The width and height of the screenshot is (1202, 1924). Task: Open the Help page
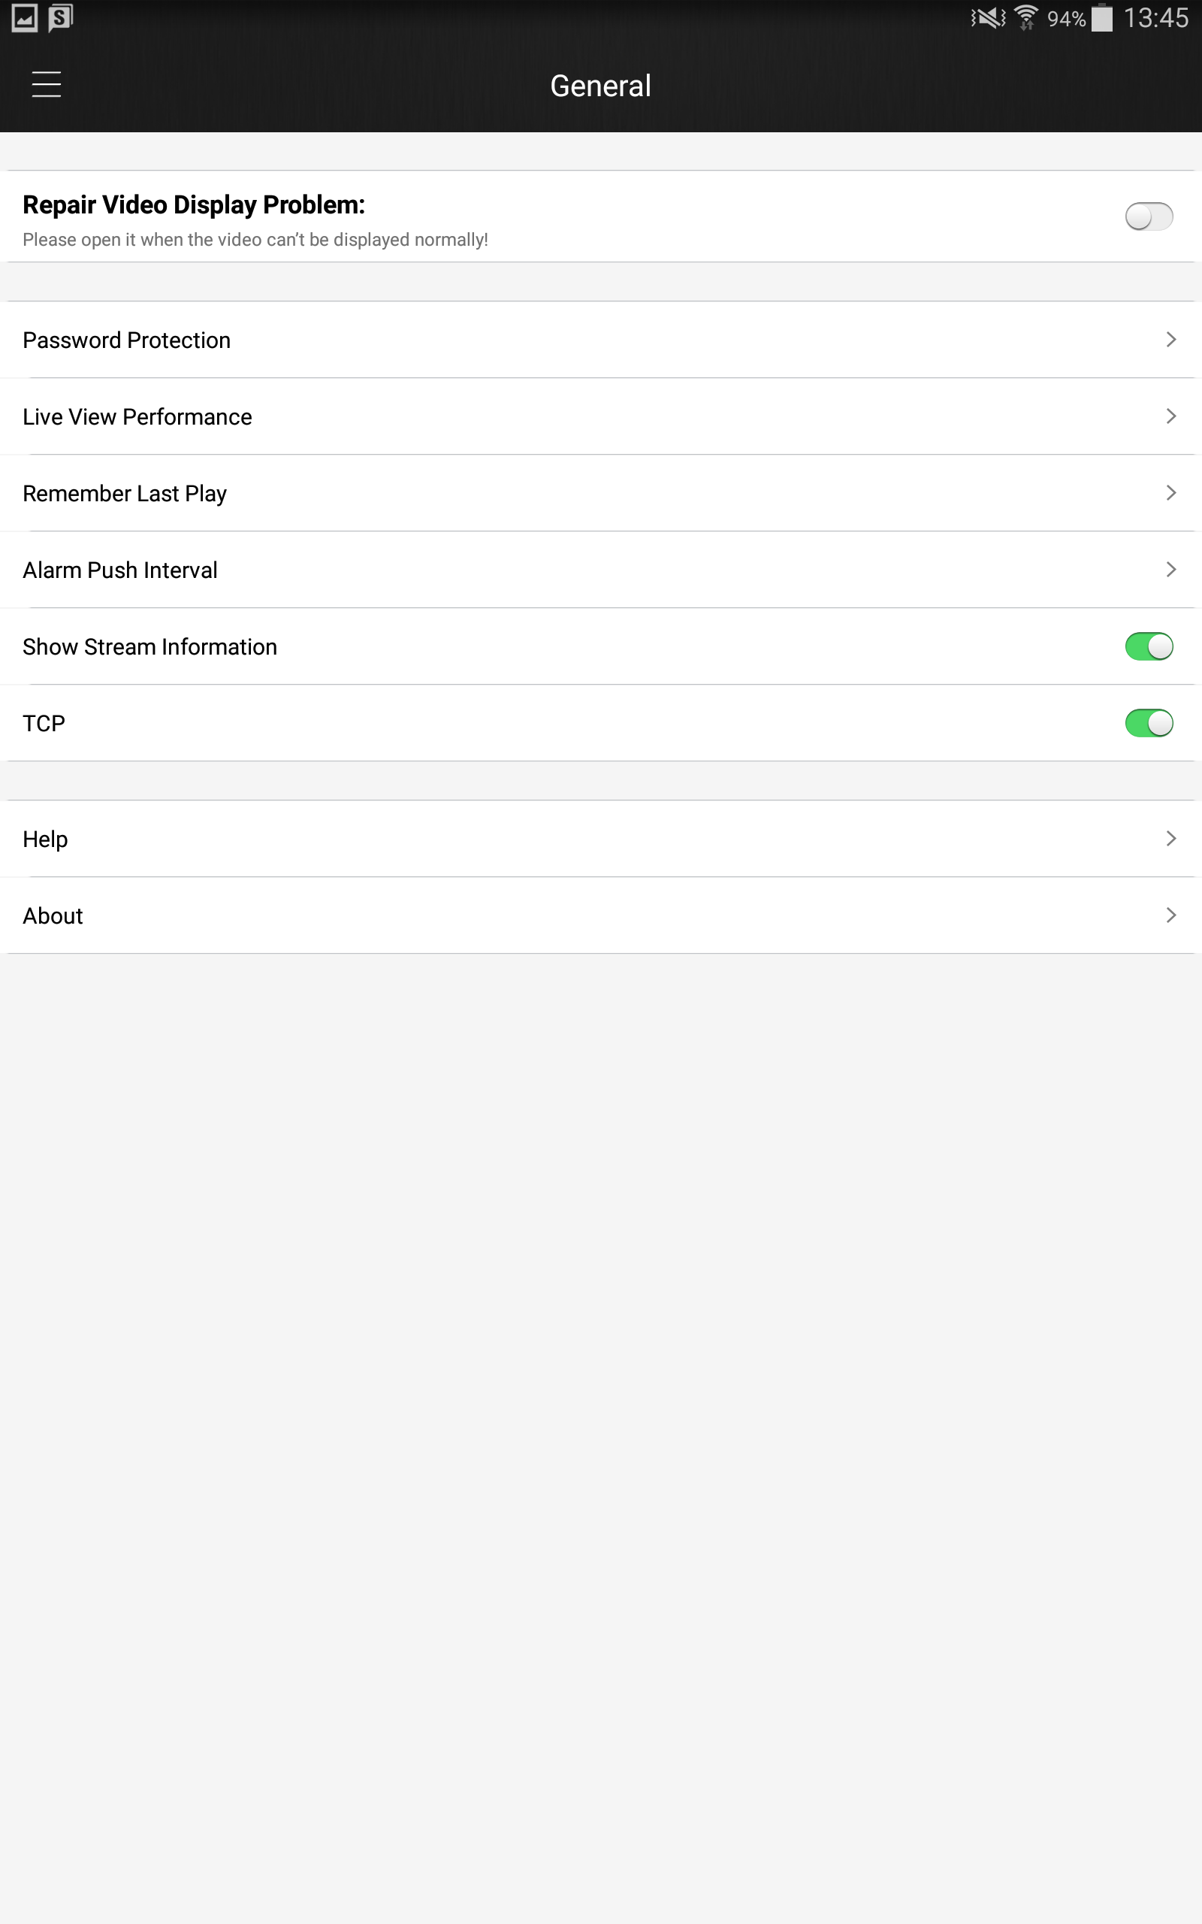pos(601,838)
